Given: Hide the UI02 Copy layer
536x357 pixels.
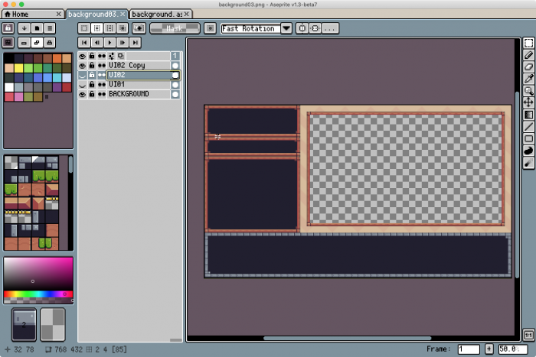Looking at the screenshot, I should tap(83, 66).
